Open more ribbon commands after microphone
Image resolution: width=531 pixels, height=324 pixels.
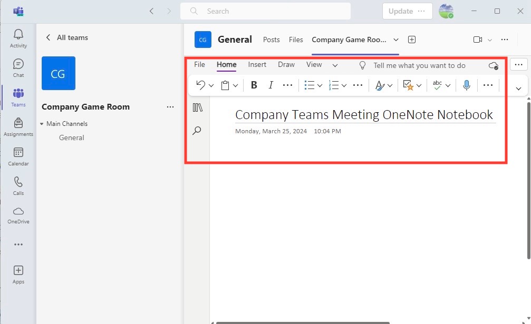coord(488,85)
